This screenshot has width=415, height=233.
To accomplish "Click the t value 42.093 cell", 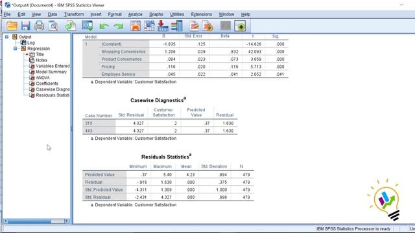I will pos(254,52).
